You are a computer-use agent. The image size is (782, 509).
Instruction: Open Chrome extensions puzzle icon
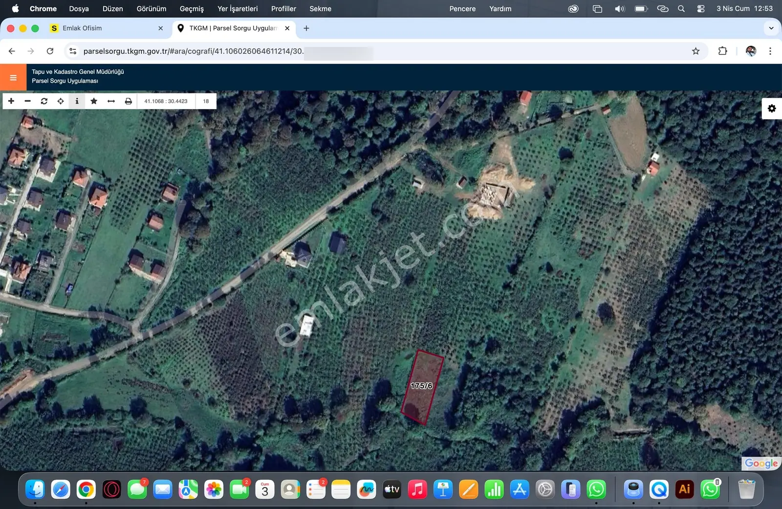(x=722, y=51)
